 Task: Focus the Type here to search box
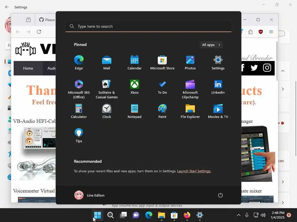pos(148,26)
